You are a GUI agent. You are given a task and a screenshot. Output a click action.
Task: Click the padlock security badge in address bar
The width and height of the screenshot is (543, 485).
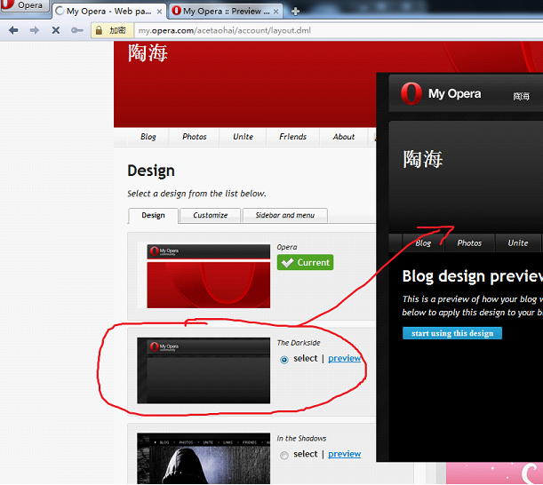[x=112, y=30]
